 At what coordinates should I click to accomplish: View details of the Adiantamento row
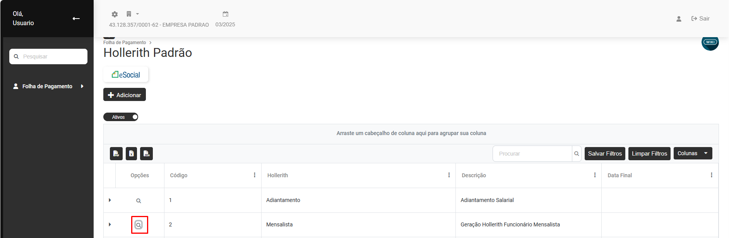[x=139, y=201]
